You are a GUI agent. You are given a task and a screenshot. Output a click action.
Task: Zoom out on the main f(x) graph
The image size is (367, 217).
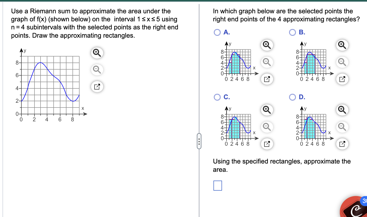pyautogui.click(x=97, y=70)
